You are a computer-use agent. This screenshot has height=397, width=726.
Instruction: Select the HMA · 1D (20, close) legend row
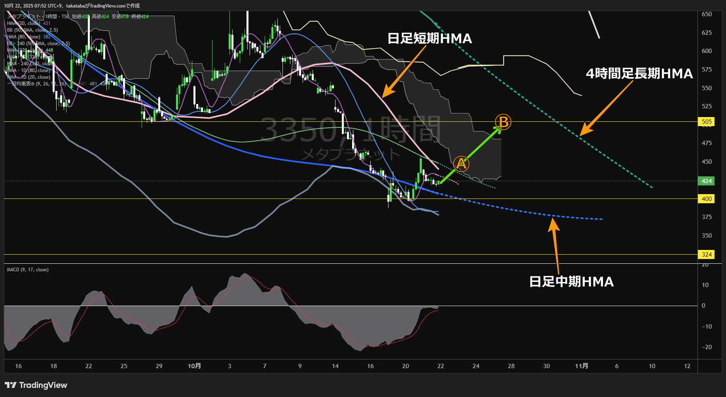click(x=28, y=77)
